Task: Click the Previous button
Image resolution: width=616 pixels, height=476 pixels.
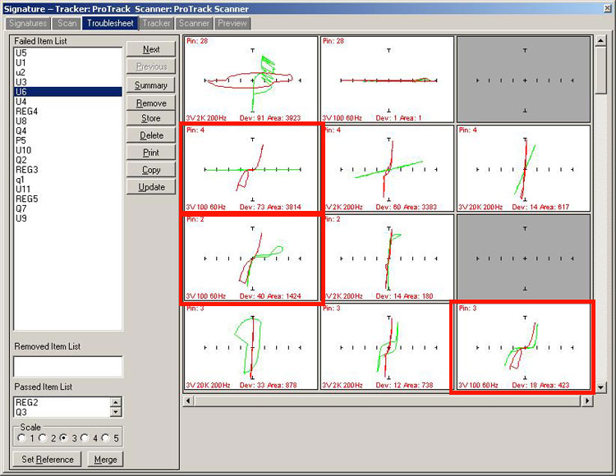Action: click(x=151, y=66)
